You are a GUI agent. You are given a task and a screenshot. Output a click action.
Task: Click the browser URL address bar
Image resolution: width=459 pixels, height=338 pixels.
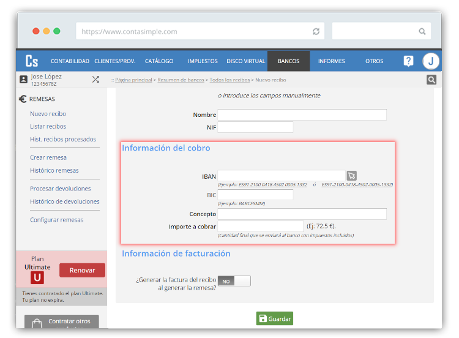tap(200, 31)
